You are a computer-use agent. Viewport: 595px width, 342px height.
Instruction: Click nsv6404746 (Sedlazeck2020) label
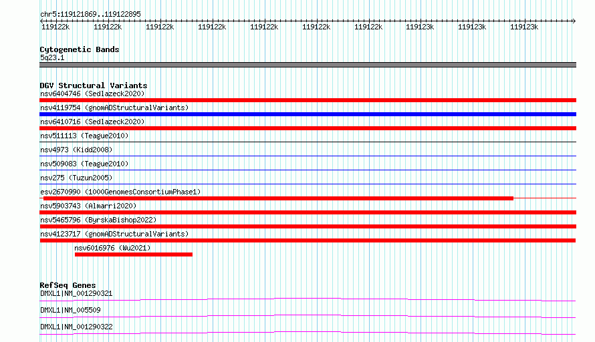tap(92, 94)
